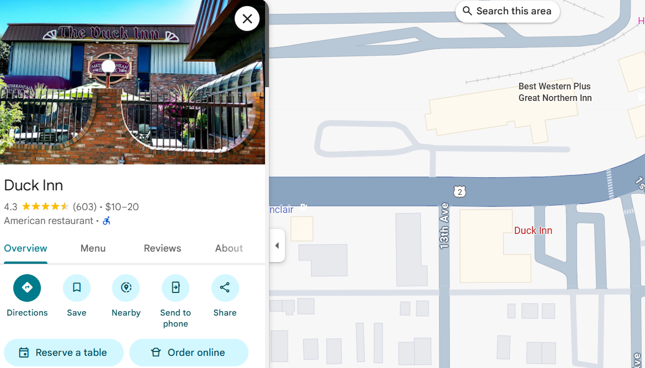The width and height of the screenshot is (645, 368).
Task: Click the Sinclair gas station marker
Action: 303,208
